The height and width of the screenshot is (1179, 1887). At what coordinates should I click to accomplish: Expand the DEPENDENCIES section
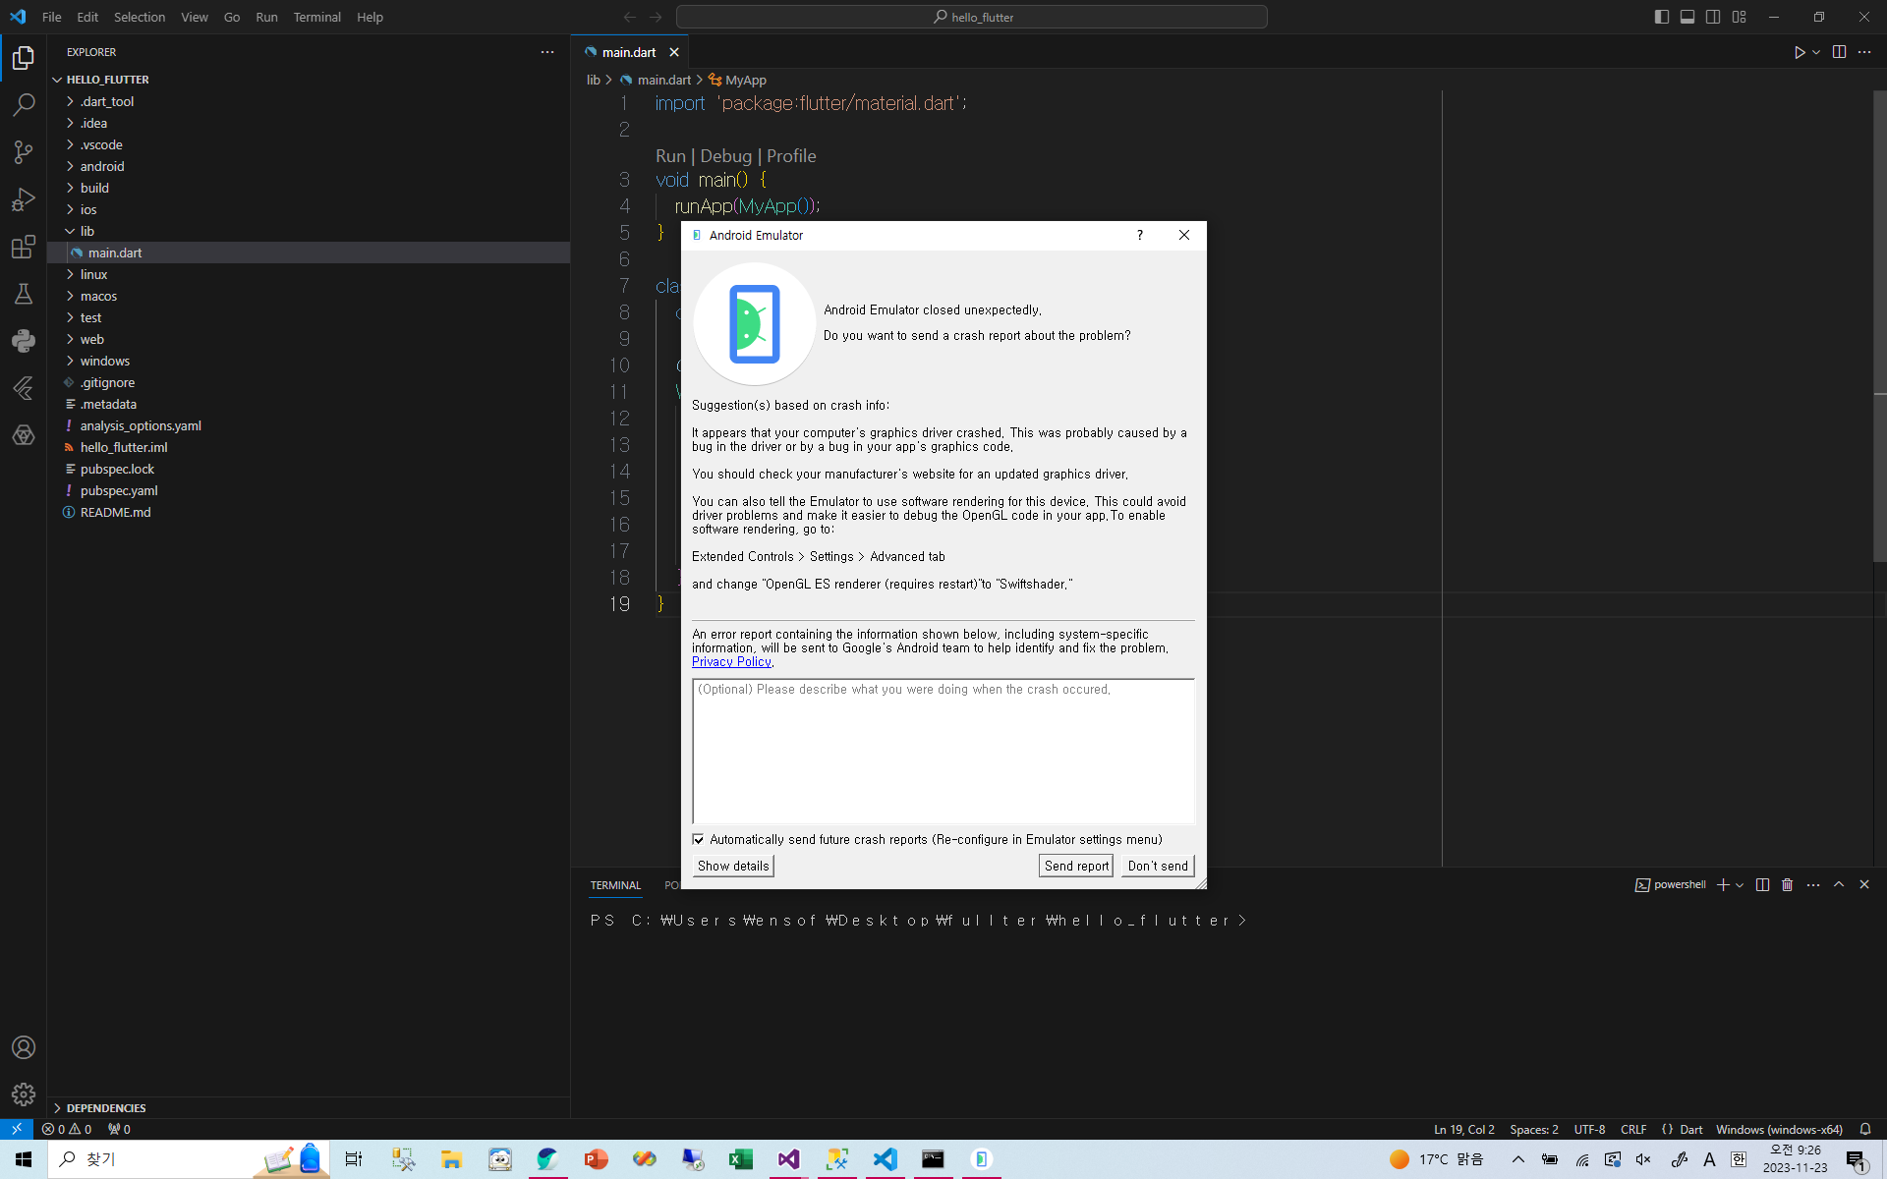coord(106,1108)
